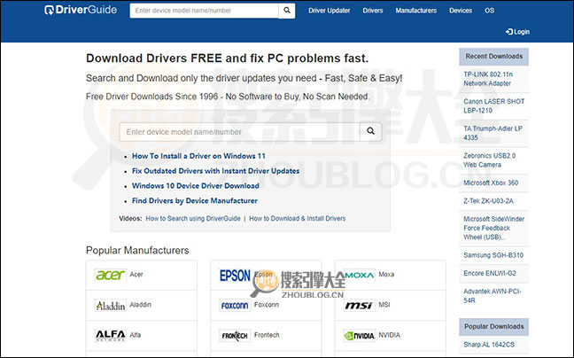Select NVIDIA manufacturer name text
This screenshot has height=358, width=574.
[389, 335]
